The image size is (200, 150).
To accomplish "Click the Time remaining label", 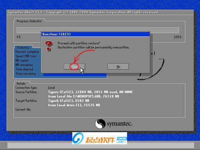I will 26,74.
